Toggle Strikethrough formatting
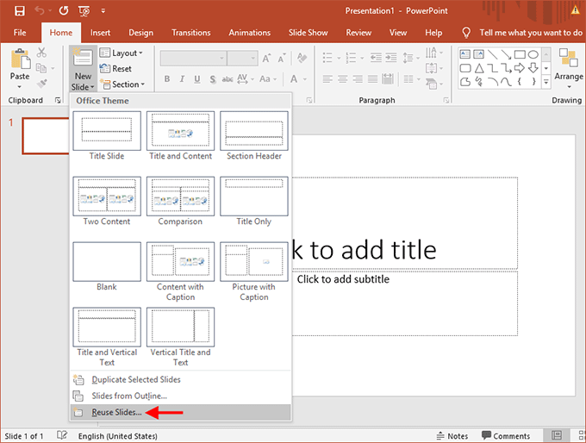 tap(228, 79)
